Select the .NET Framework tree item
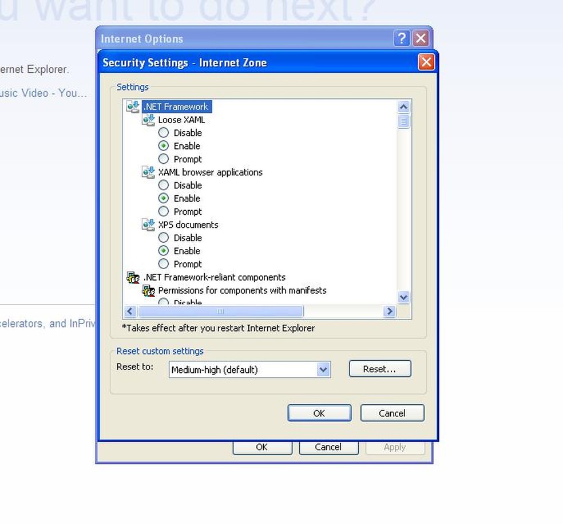 (x=177, y=107)
